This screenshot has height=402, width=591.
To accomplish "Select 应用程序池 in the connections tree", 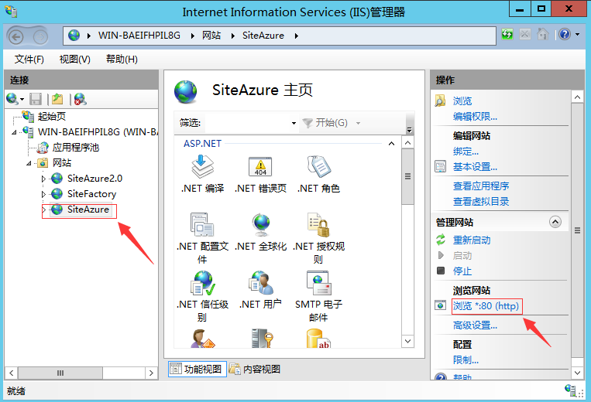I will [75, 147].
